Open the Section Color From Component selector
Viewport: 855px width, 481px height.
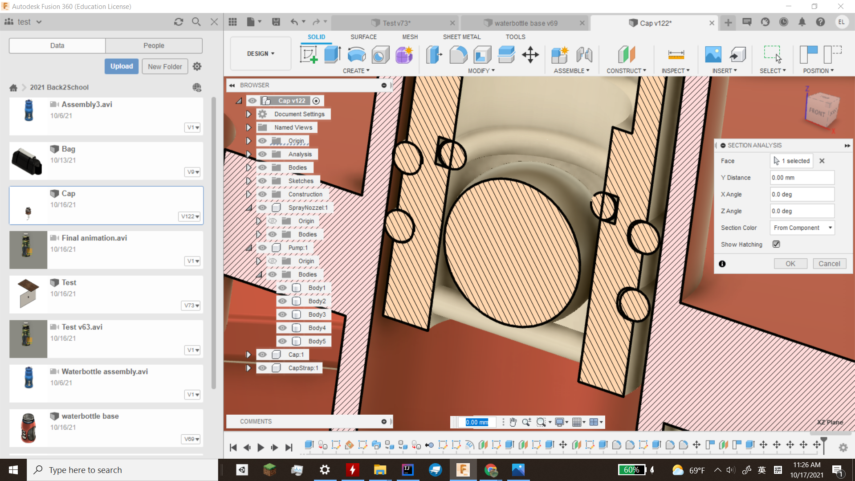(x=802, y=228)
